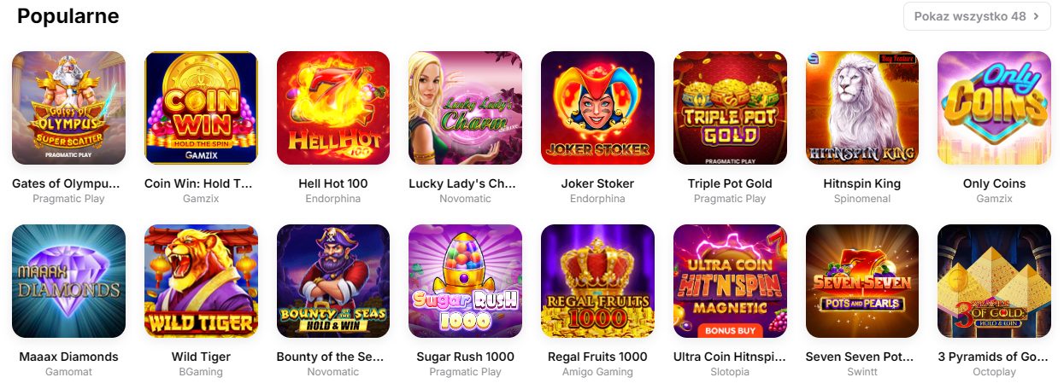The width and height of the screenshot is (1064, 389).
Task: Open the 3 Pyramids of Gold thumbnail
Action: point(994,281)
